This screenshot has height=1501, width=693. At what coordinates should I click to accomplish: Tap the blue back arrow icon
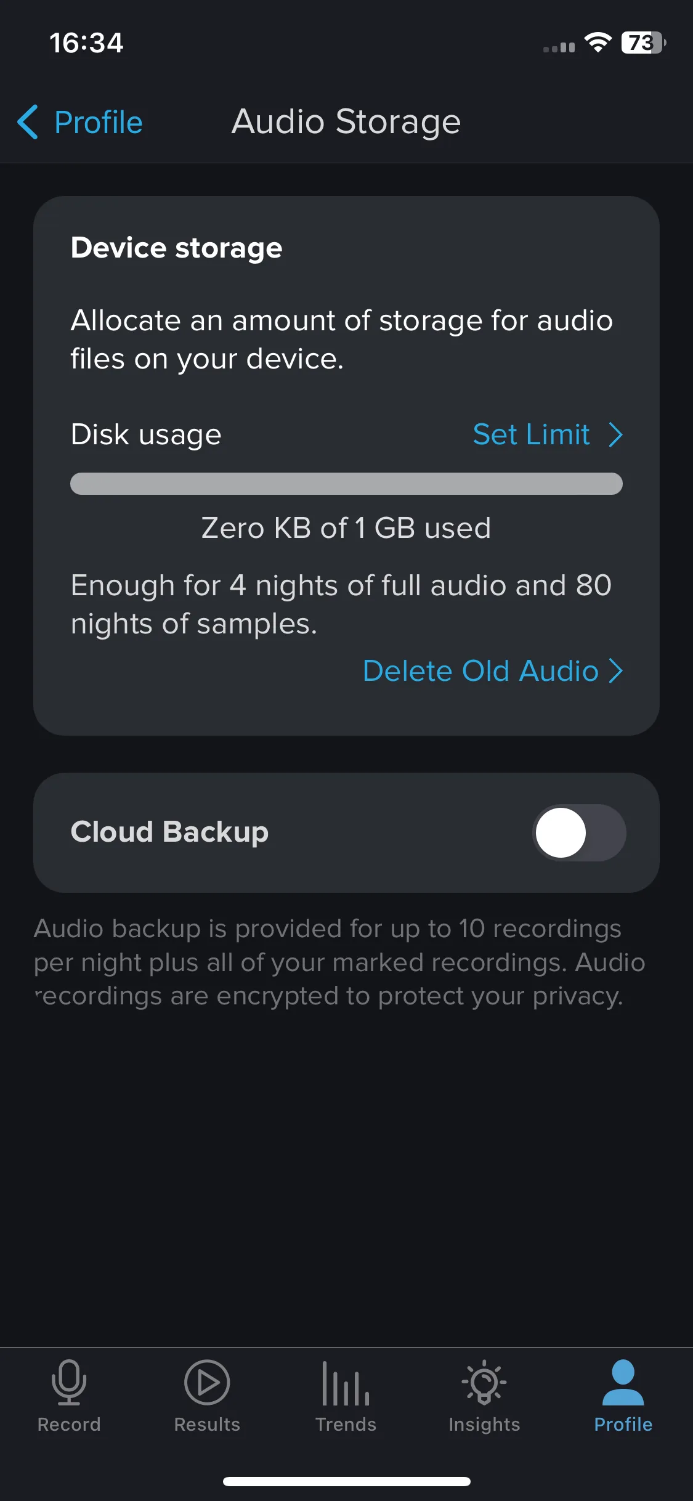(x=28, y=122)
